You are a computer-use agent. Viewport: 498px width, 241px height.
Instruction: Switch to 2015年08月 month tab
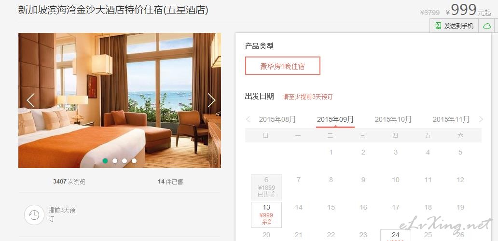pos(277,120)
